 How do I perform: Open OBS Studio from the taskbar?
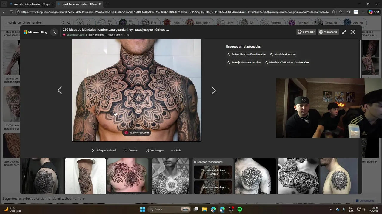231,209
